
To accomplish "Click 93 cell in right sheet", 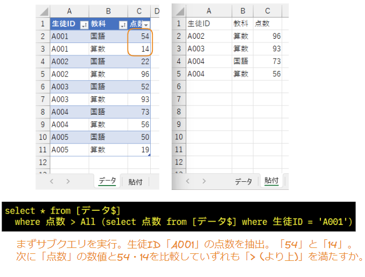I will click(x=268, y=48).
